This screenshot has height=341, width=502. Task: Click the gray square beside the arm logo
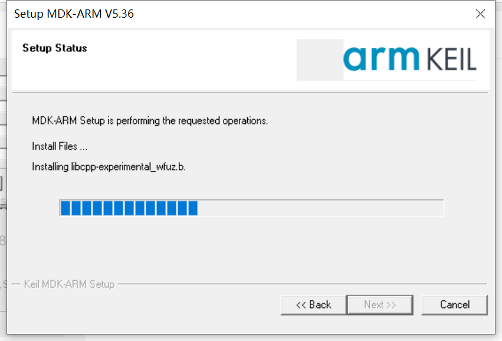(320, 60)
